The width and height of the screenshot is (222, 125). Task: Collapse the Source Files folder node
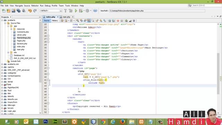[5, 23]
